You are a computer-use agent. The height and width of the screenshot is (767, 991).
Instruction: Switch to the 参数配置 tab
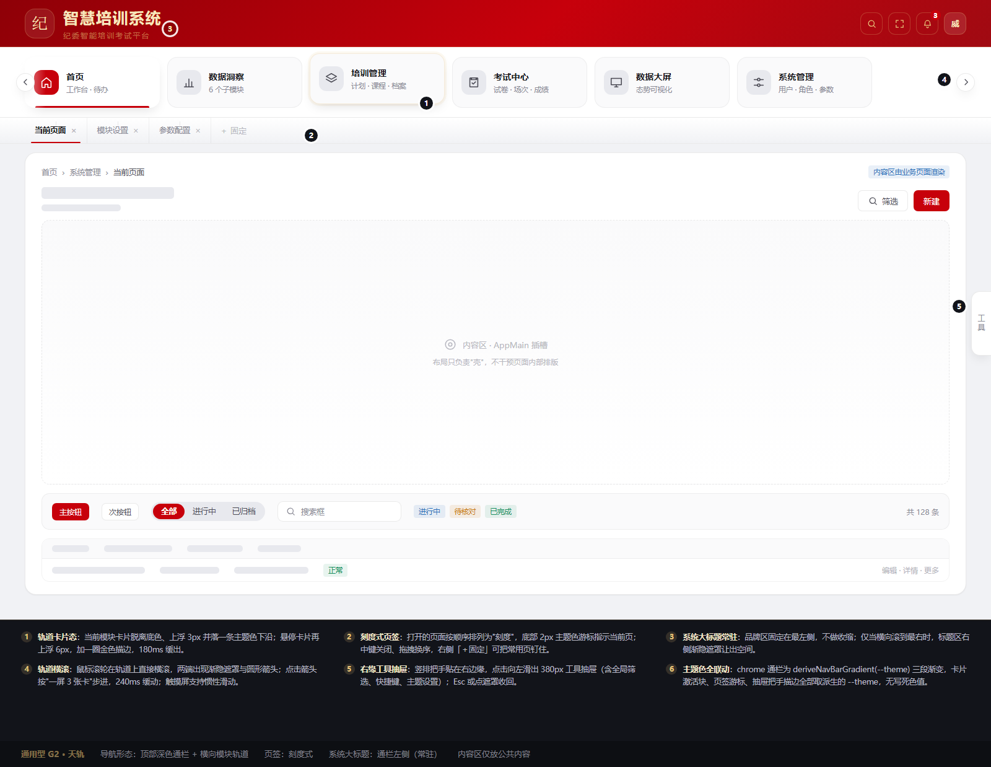[175, 130]
